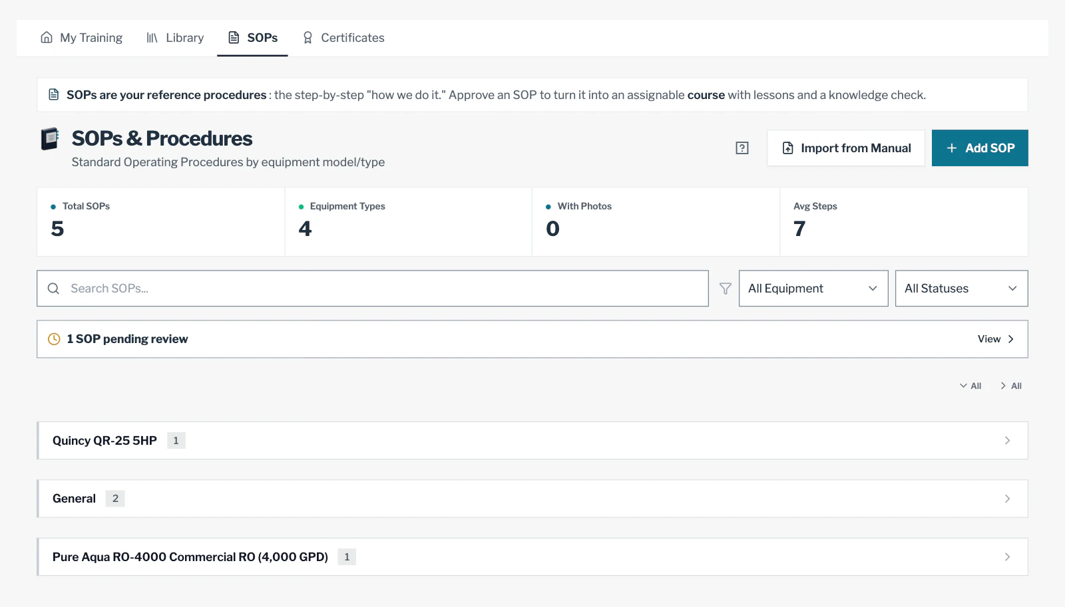Click the pending review clock icon

pyautogui.click(x=54, y=339)
